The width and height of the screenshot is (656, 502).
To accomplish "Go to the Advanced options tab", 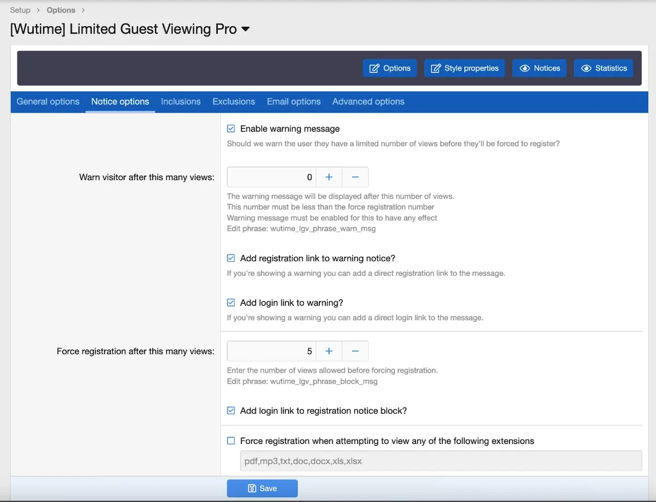I will [x=368, y=102].
